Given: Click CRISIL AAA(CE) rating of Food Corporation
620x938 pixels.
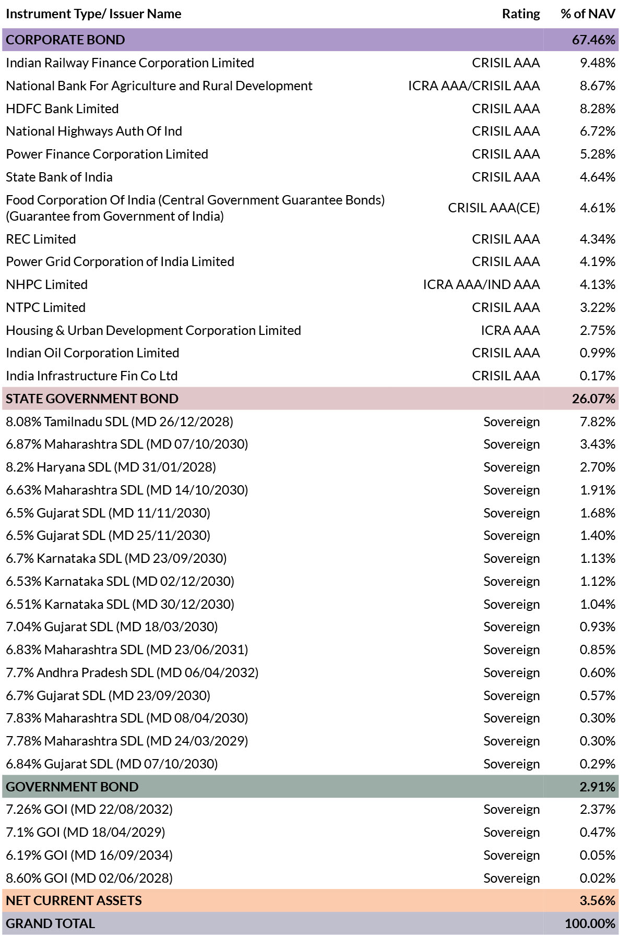Looking at the screenshot, I should point(493,208).
